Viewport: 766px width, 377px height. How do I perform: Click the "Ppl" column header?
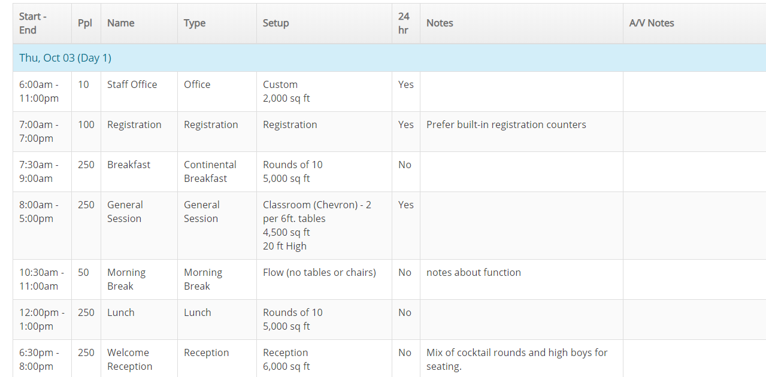point(85,23)
